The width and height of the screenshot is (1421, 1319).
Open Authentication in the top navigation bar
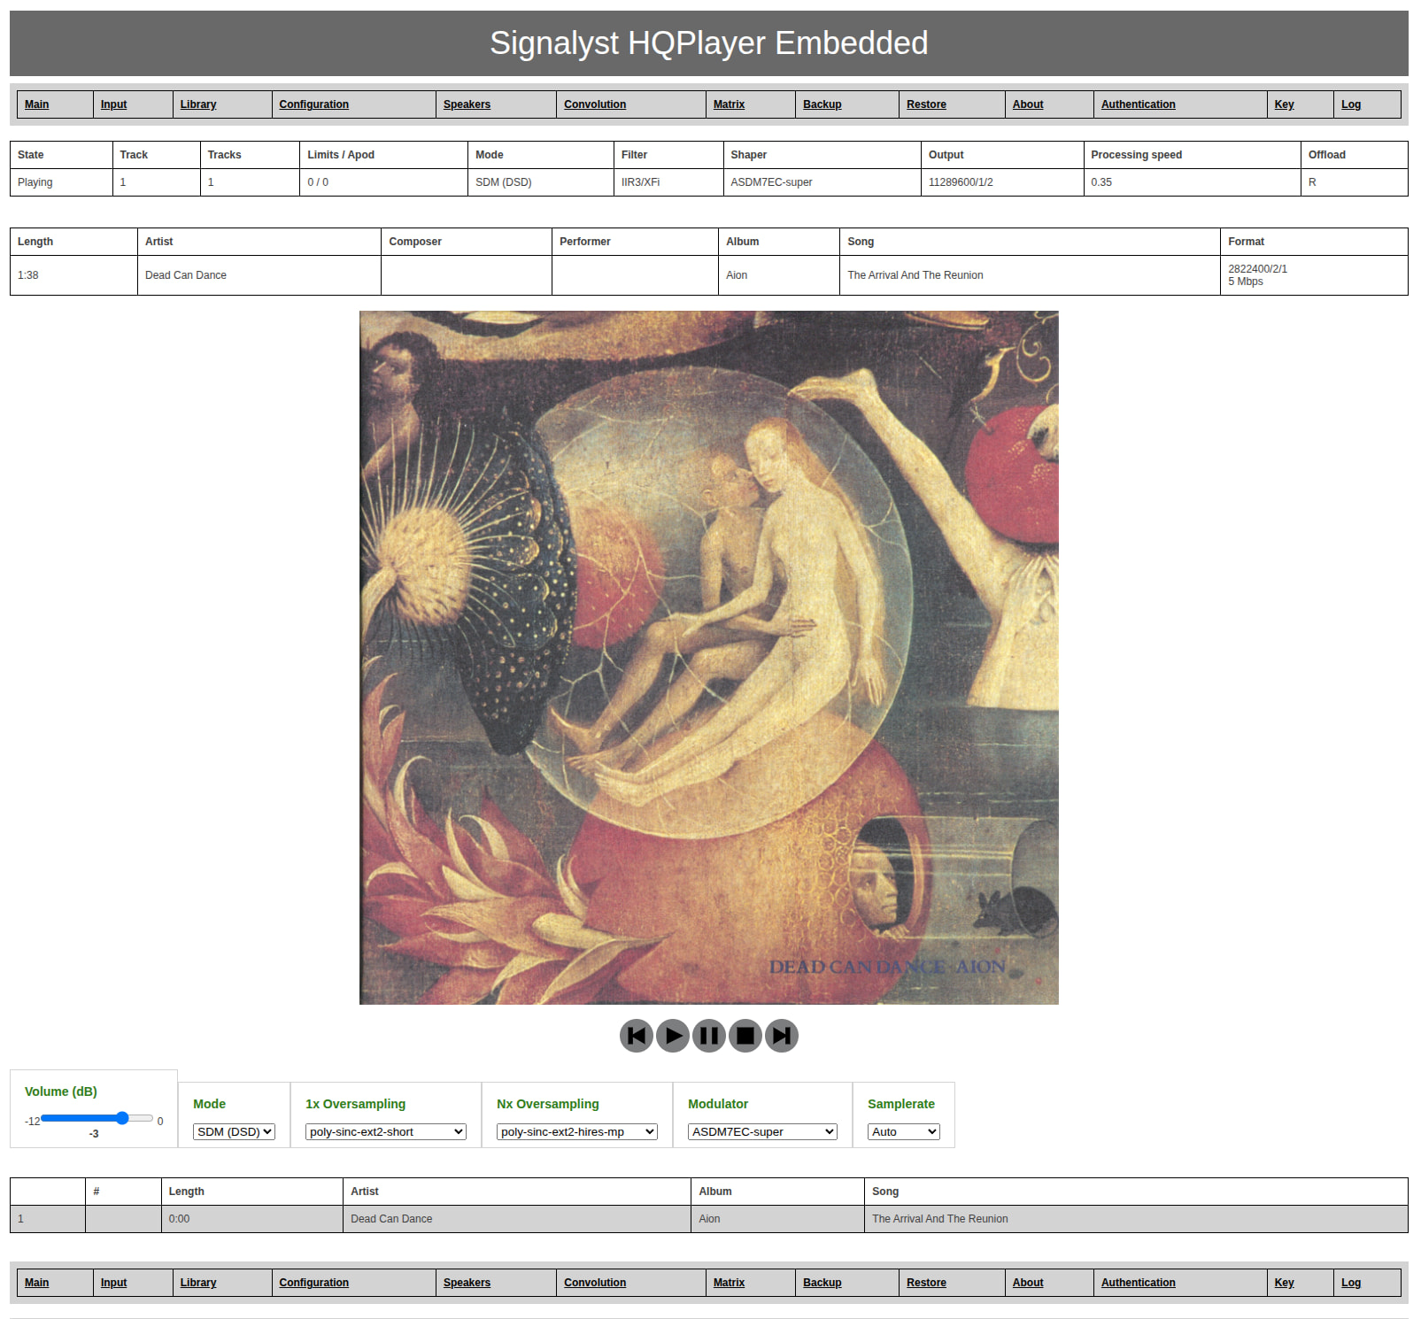(x=1139, y=104)
